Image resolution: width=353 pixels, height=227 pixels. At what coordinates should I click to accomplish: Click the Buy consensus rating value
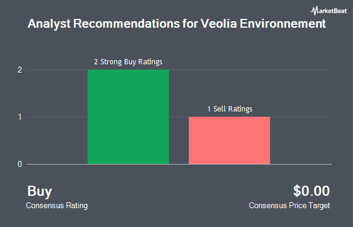(39, 192)
